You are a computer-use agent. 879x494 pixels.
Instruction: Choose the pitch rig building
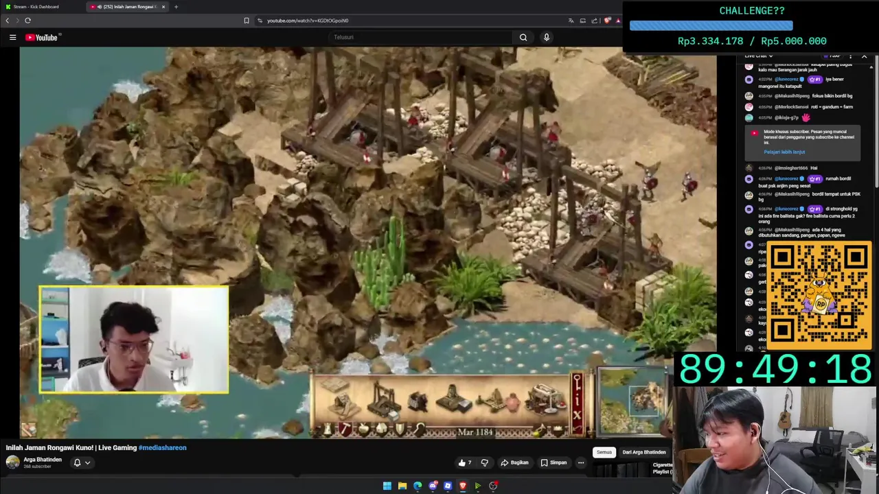[499, 401]
